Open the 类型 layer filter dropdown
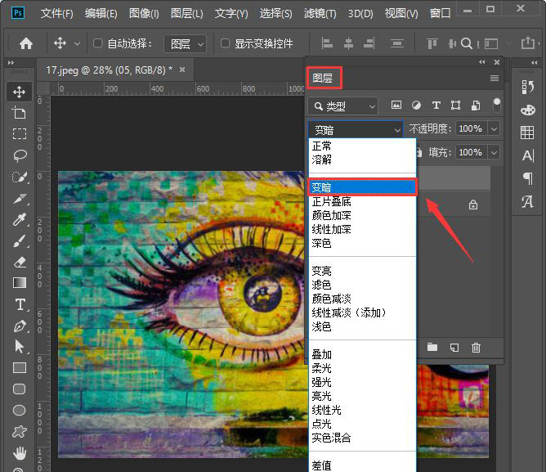The image size is (546, 472). pyautogui.click(x=343, y=106)
